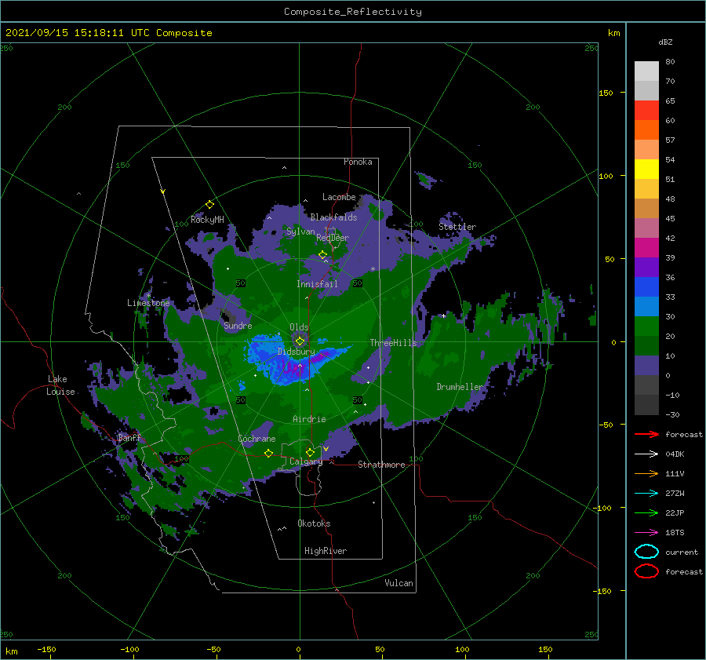
Task: Click the Vulcan label
Action: [x=399, y=583]
